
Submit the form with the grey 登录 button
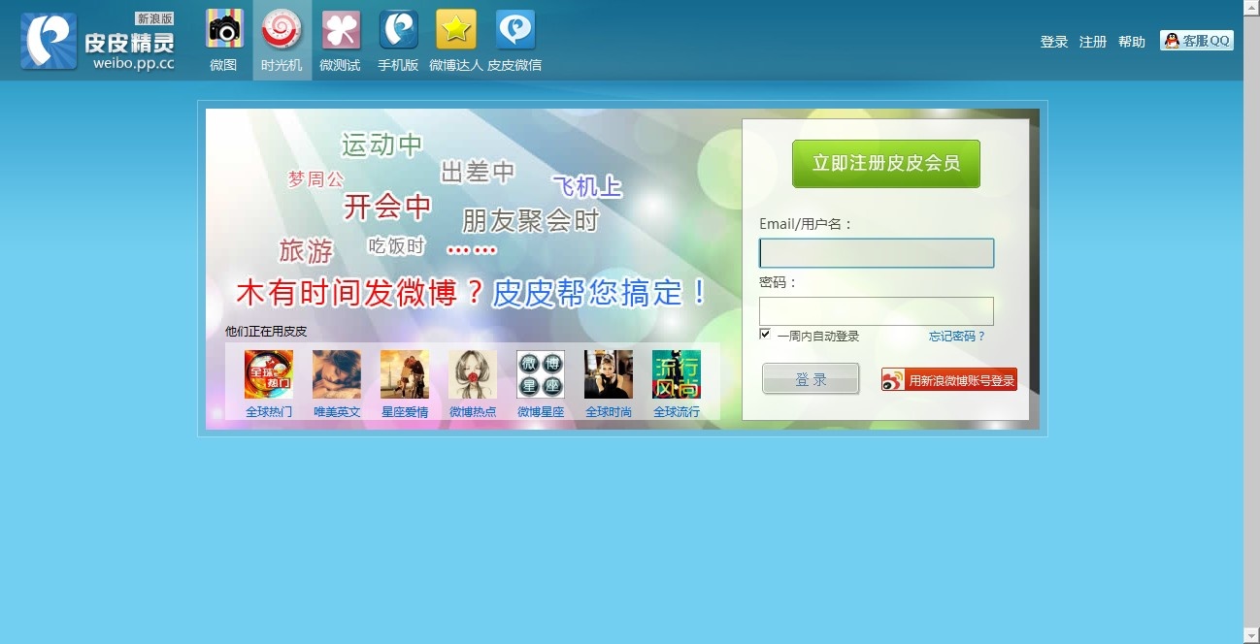coord(811,379)
